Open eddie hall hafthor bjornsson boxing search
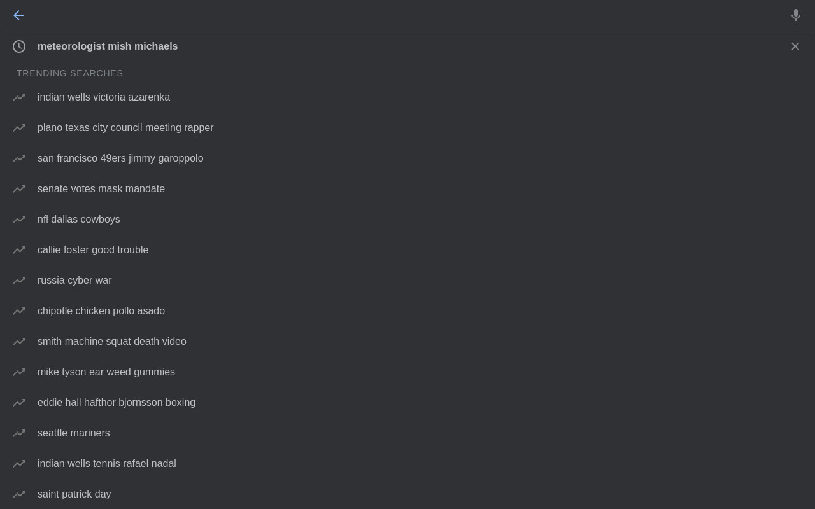The height and width of the screenshot is (509, 815). [x=407, y=403]
